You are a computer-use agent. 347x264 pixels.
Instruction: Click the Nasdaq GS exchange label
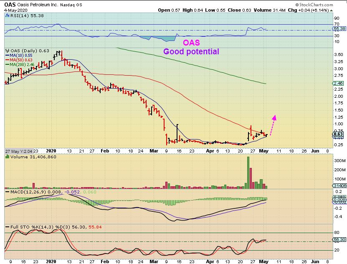71,5
